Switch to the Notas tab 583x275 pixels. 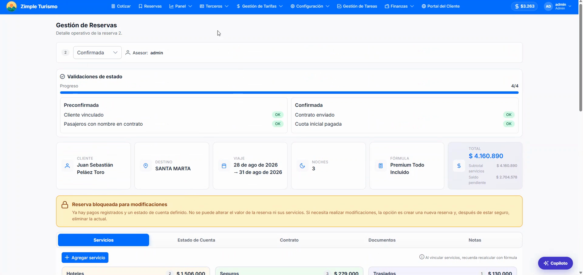[x=475, y=240]
